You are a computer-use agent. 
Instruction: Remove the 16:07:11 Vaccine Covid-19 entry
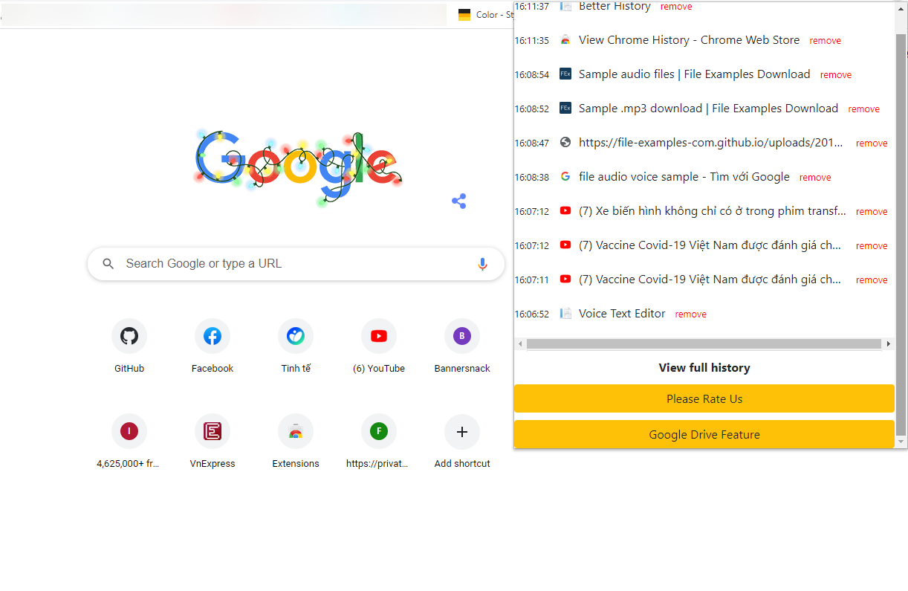click(x=872, y=280)
